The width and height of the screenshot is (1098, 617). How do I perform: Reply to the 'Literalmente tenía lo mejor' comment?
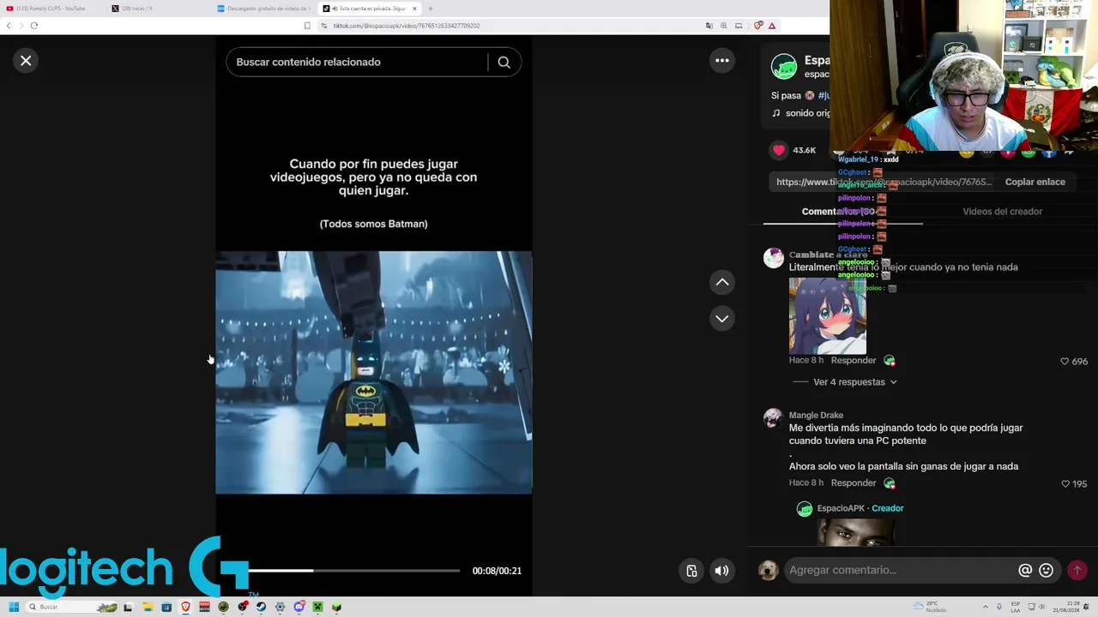pyautogui.click(x=853, y=361)
